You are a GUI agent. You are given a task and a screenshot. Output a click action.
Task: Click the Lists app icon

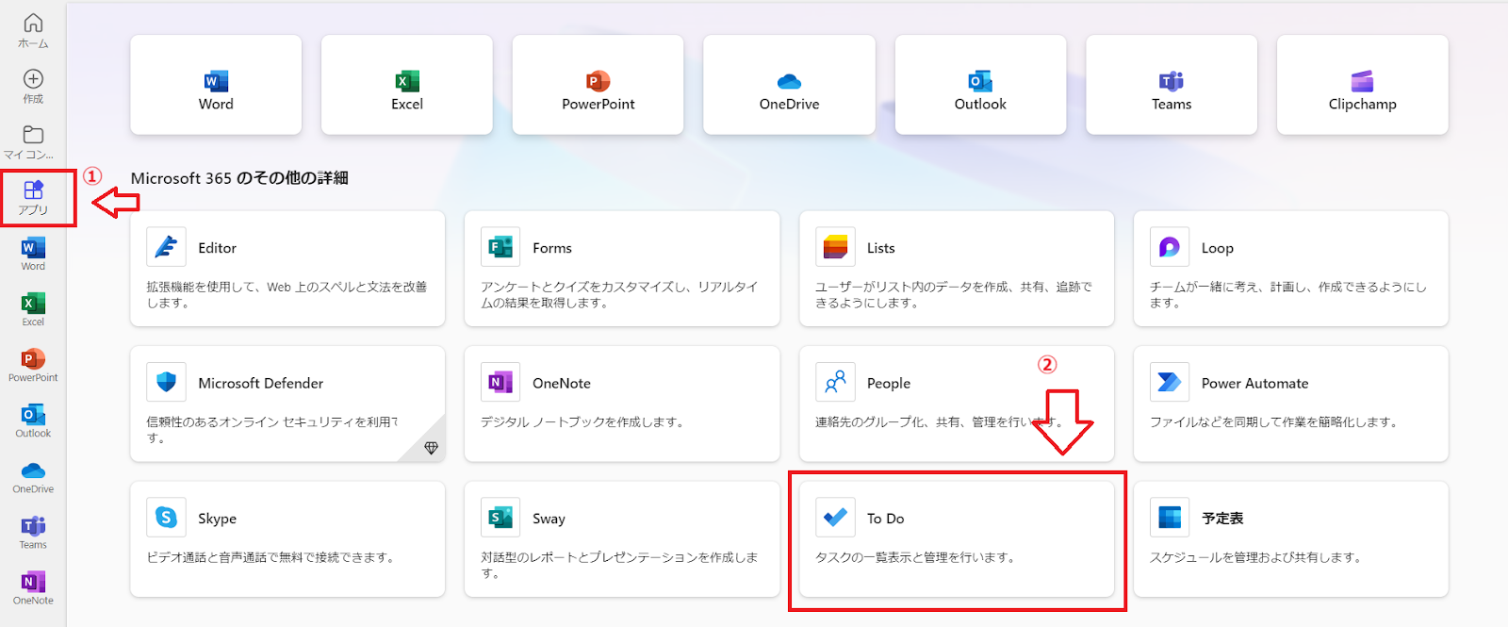tap(835, 247)
